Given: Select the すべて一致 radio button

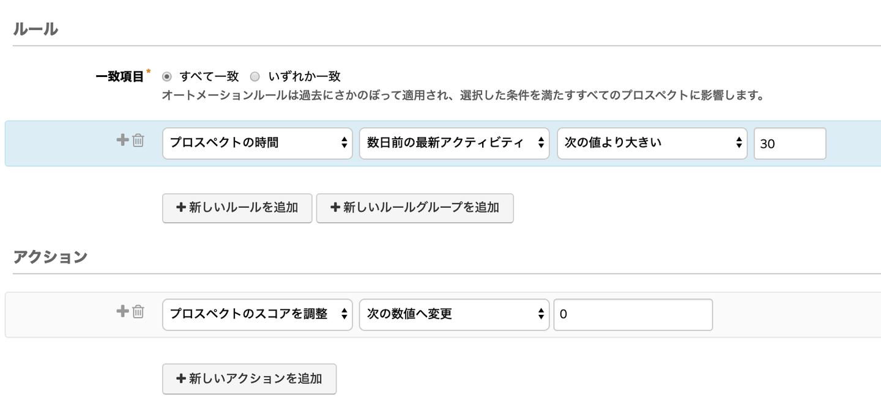Looking at the screenshot, I should [167, 77].
